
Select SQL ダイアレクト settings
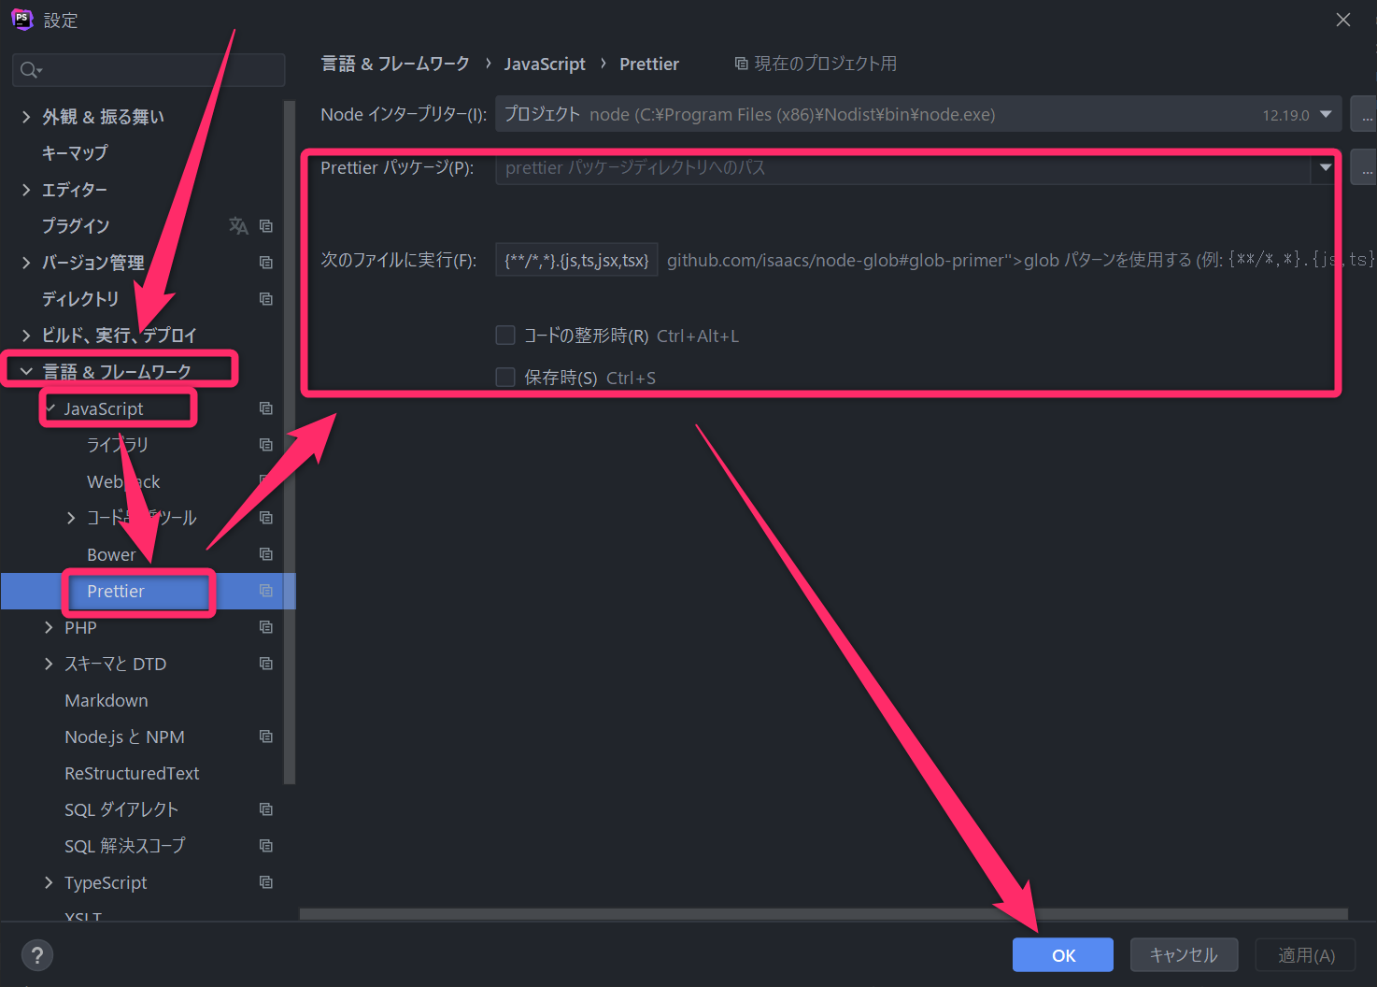tap(121, 809)
